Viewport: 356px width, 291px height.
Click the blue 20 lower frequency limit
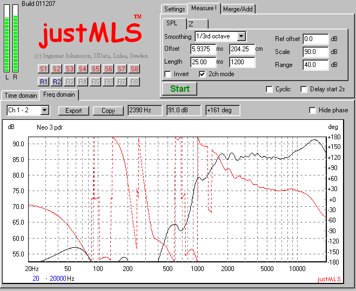click(36, 279)
